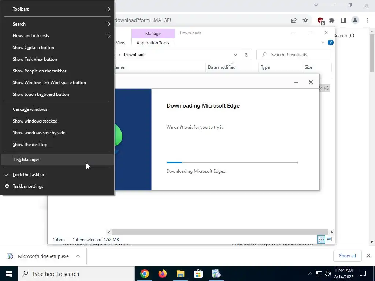This screenshot has width=375, height=281.
Task: Expand MicrosoftEdgeSetup.exe download options chevron
Action: [78, 256]
